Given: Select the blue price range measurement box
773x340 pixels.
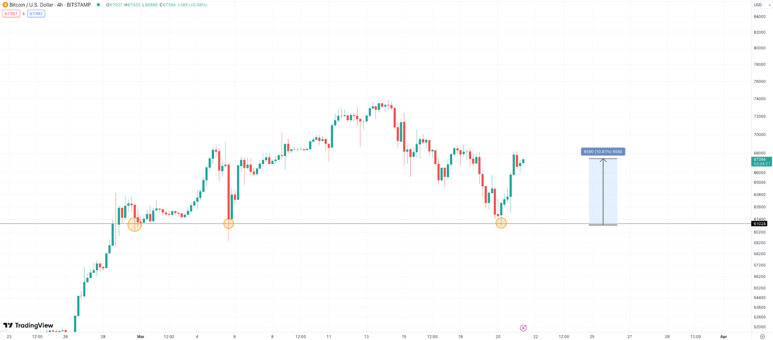Looking at the screenshot, I should click(602, 192).
